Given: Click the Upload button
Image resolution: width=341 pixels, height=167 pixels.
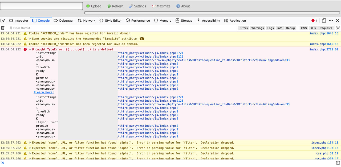Looking at the screenshot, I should 94,6.
